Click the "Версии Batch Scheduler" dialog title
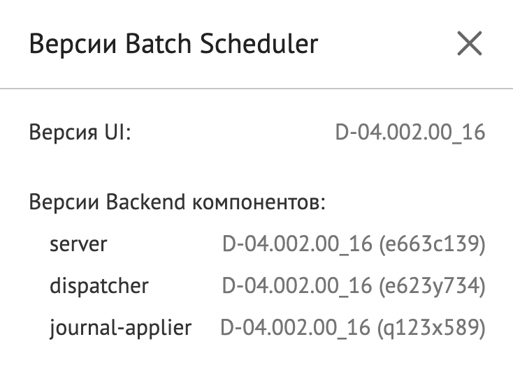The height and width of the screenshot is (367, 513). click(x=173, y=45)
